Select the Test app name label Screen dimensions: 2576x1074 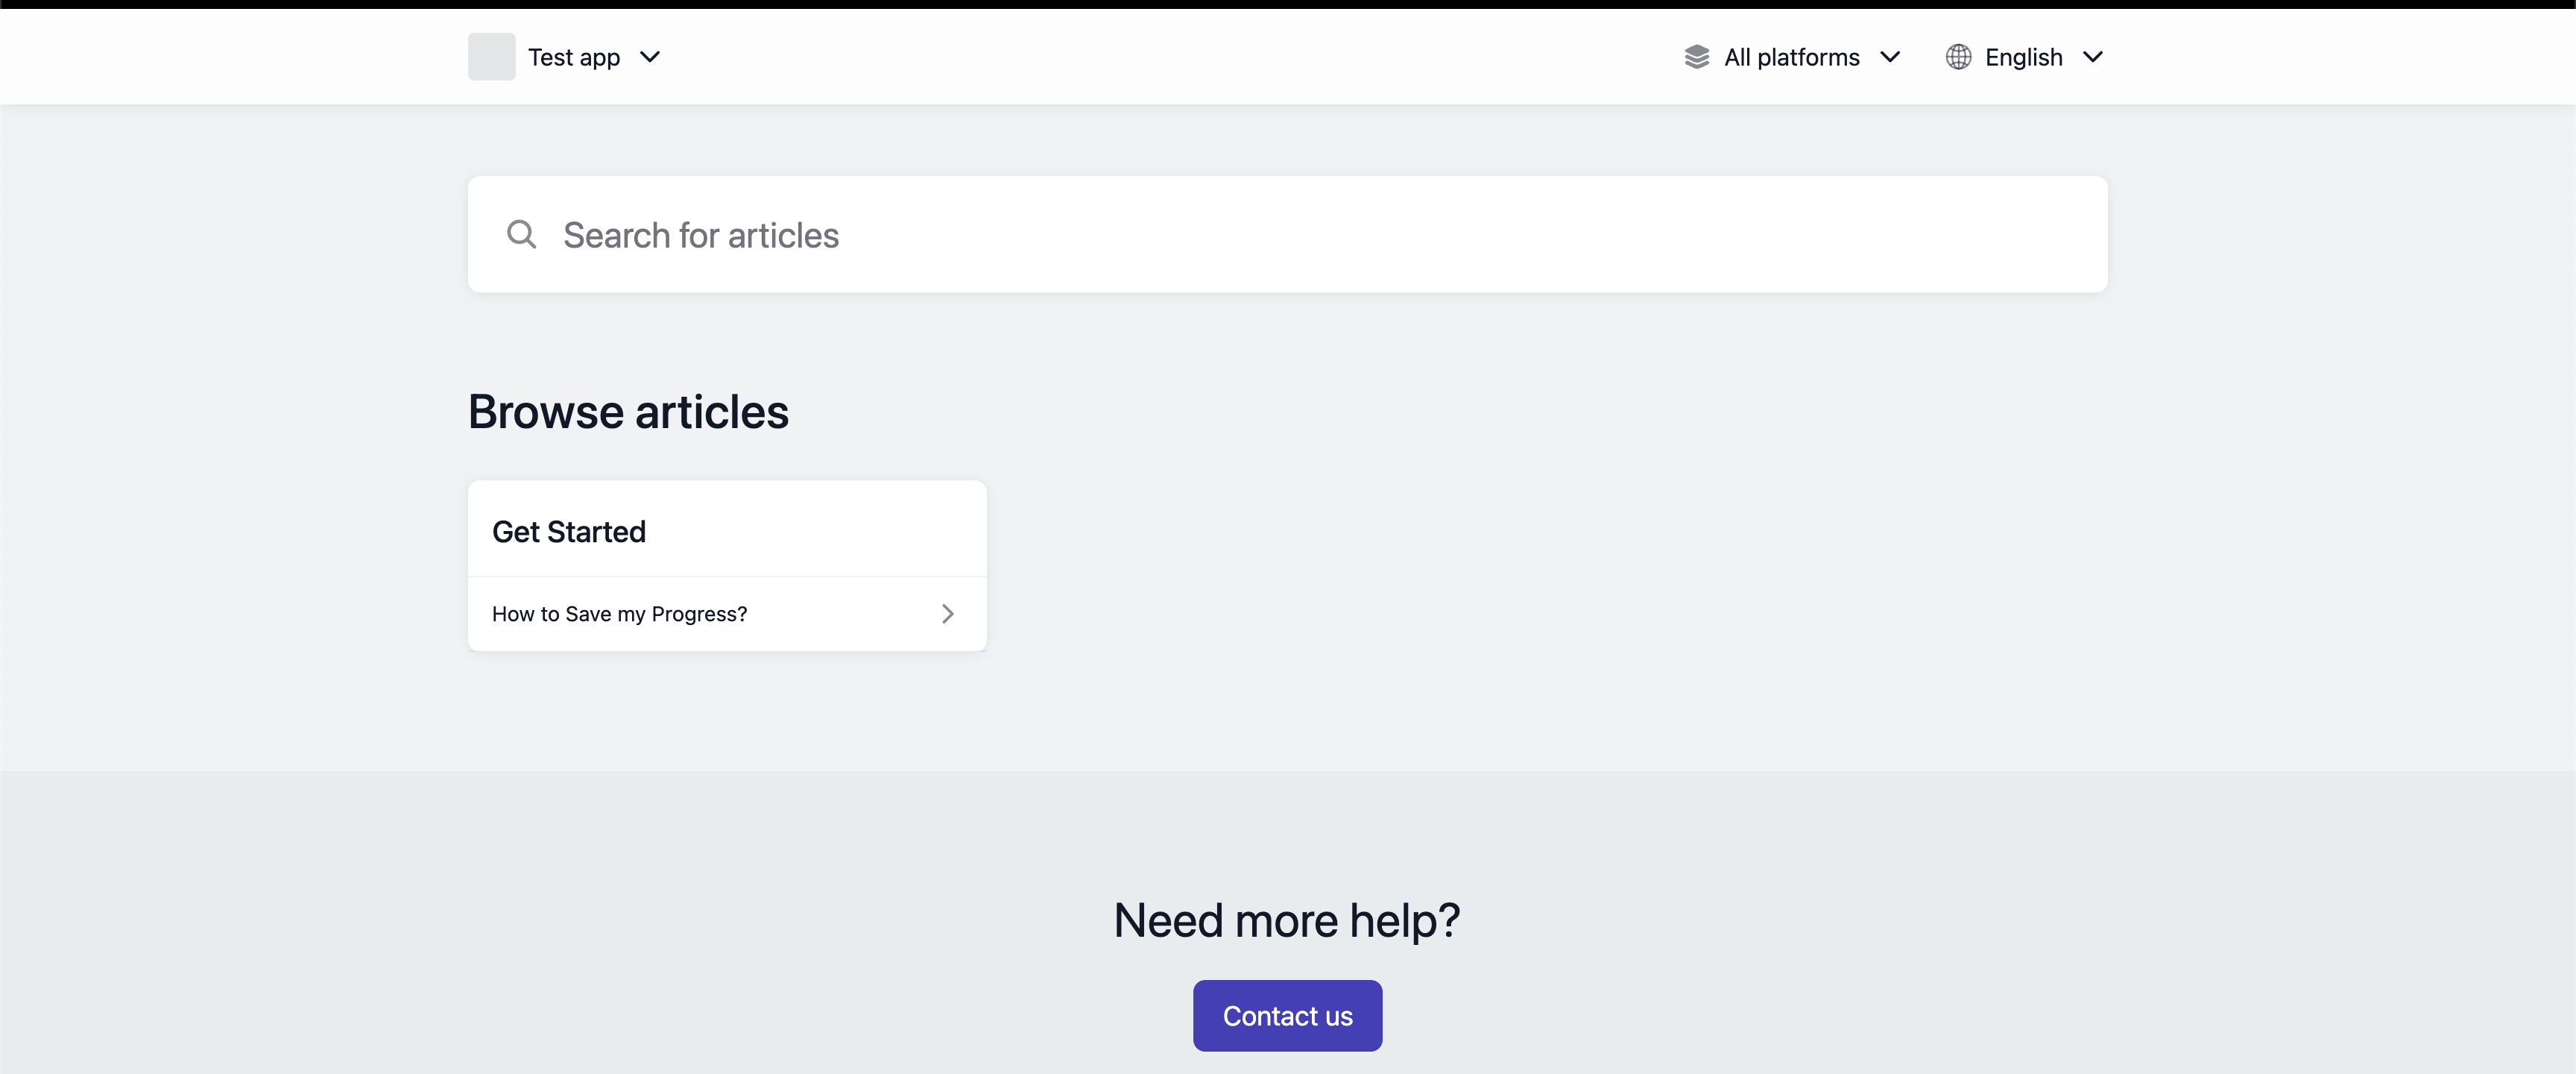[574, 57]
